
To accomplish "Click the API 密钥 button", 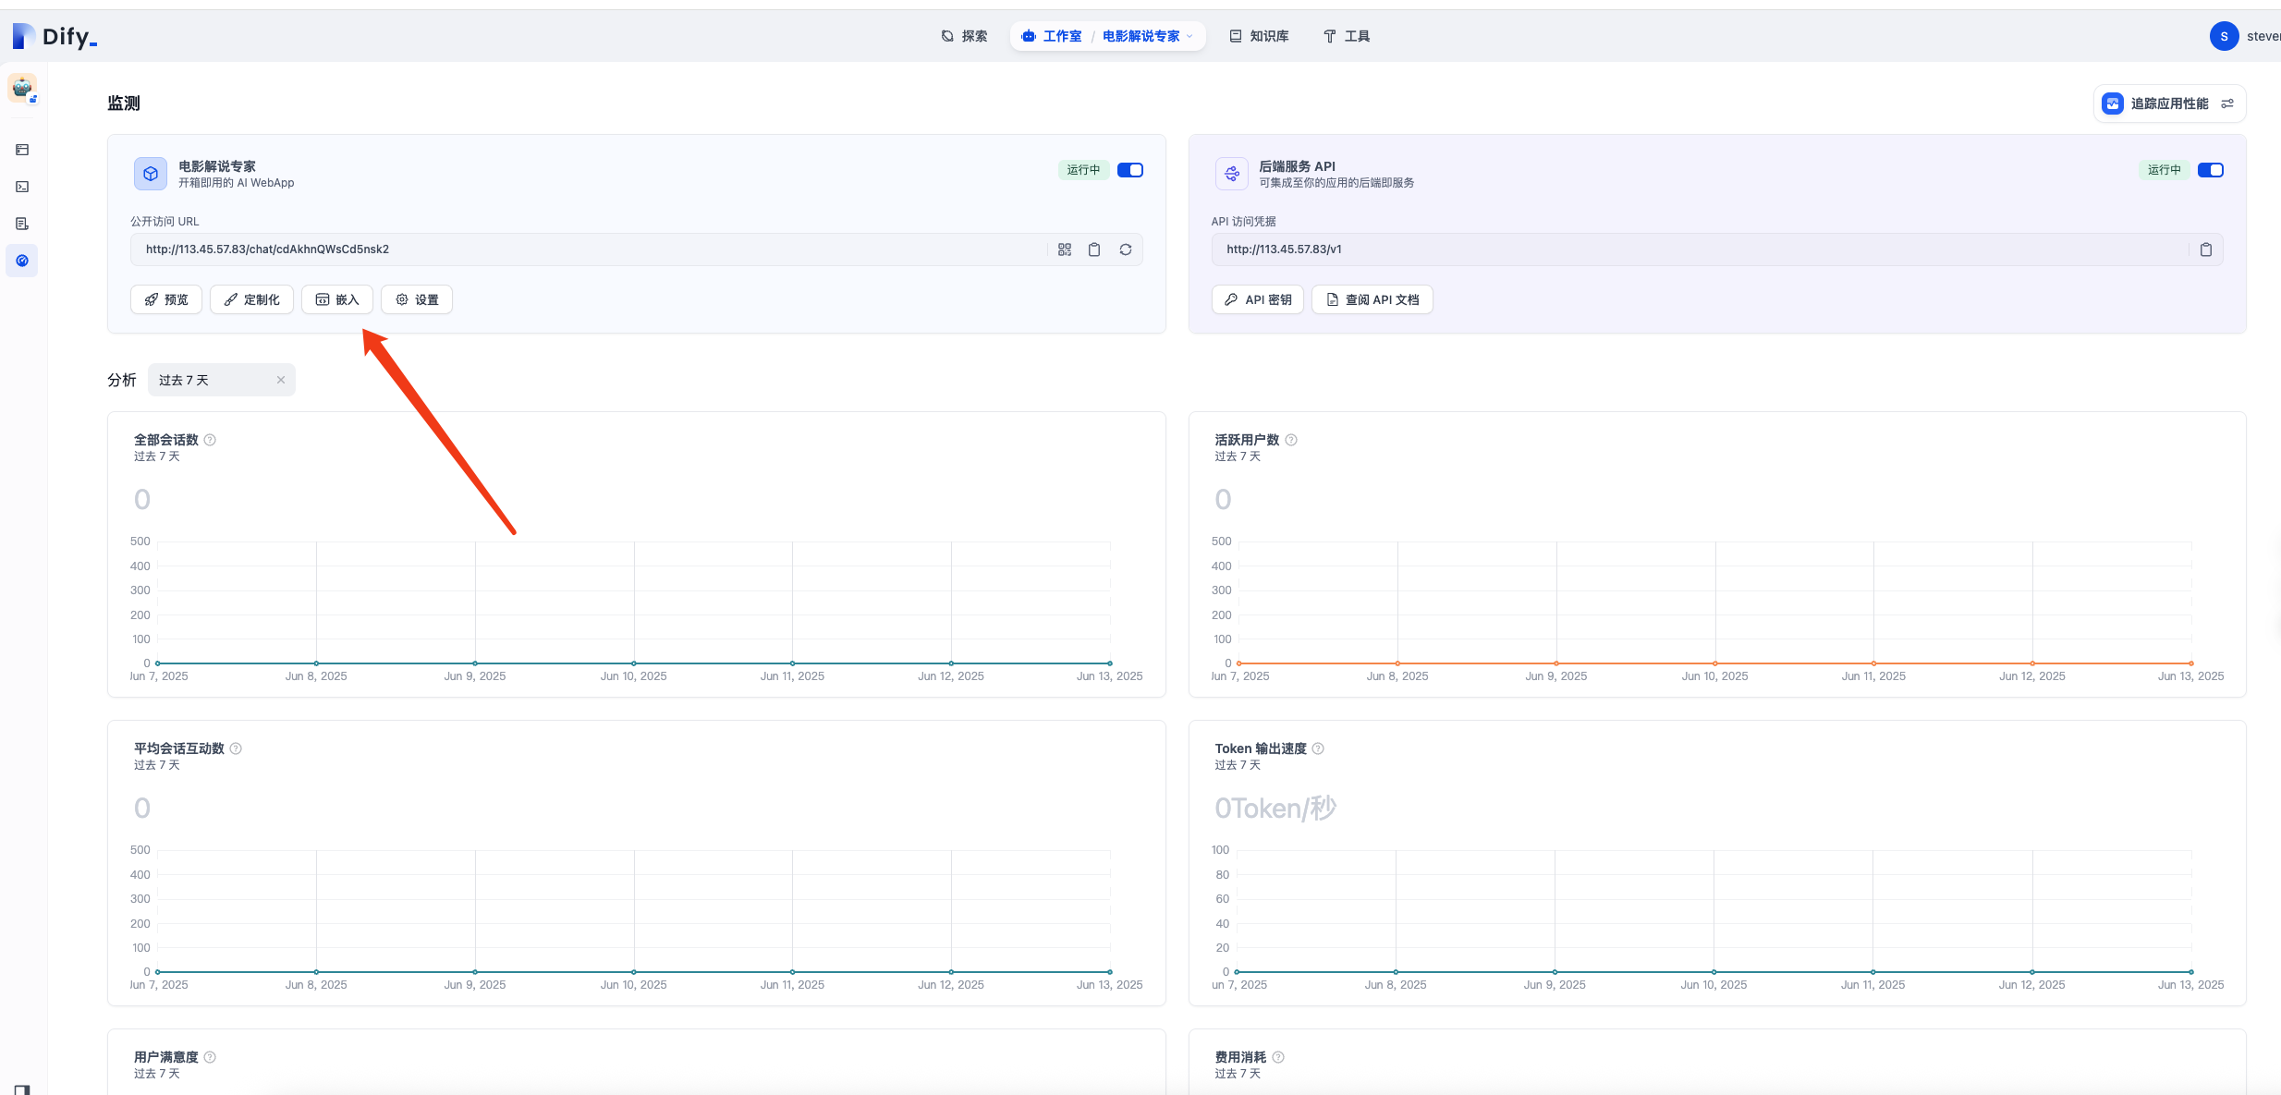I will [x=1258, y=299].
